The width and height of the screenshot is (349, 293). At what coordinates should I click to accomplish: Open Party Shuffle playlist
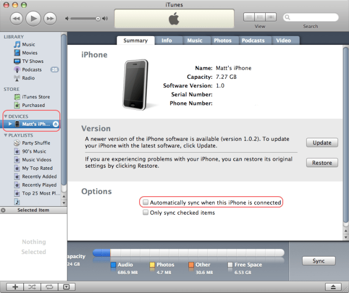[x=36, y=143]
